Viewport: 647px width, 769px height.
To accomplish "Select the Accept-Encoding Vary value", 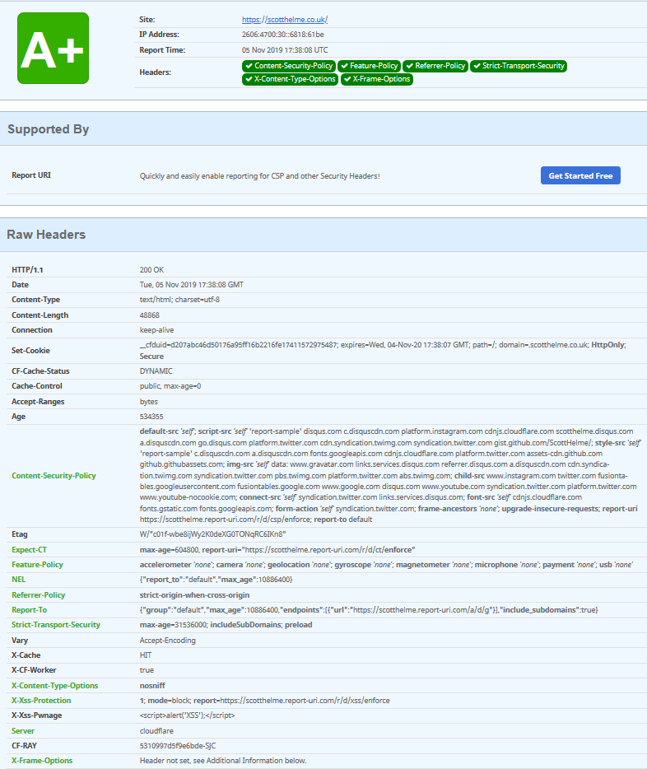I will (x=168, y=641).
